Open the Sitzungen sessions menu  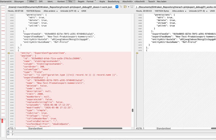coord(19,2)
